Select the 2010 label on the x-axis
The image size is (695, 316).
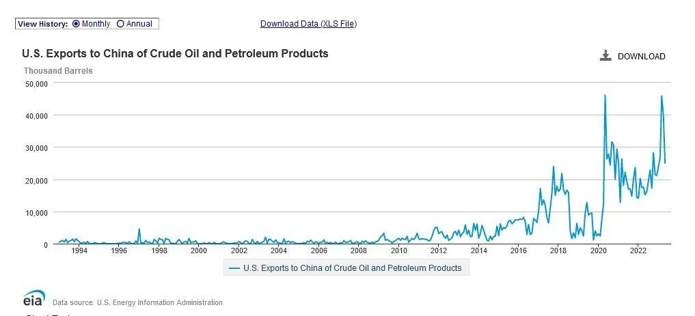(399, 251)
